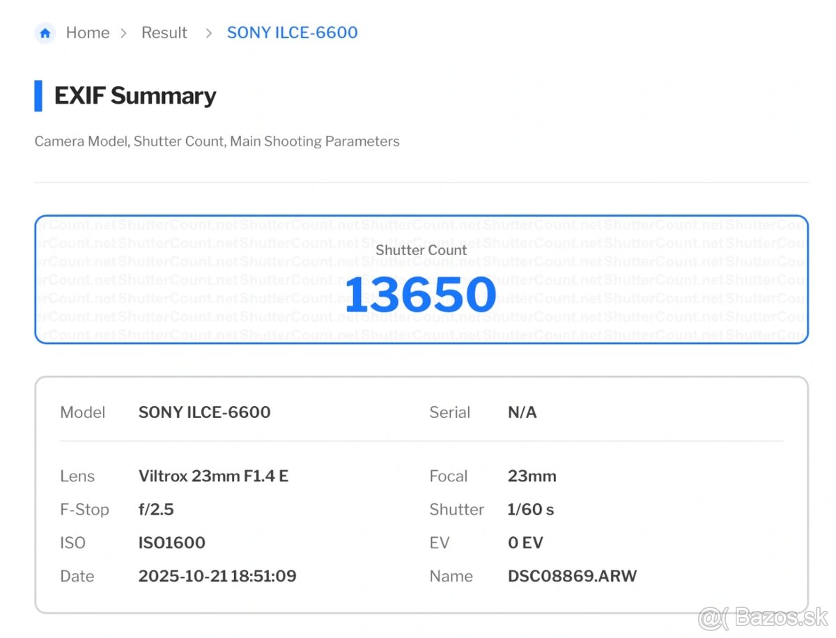Click the blue EXIF Summary section marker
836x638 pixels.
point(38,96)
